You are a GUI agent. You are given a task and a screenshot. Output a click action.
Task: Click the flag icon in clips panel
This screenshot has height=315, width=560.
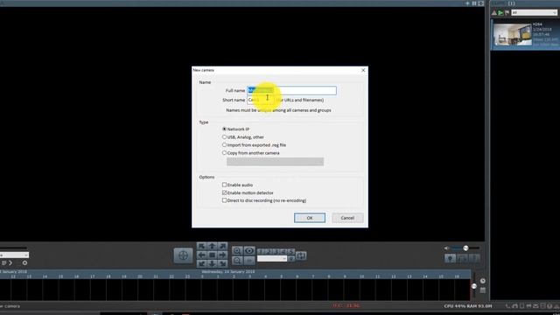click(x=507, y=13)
